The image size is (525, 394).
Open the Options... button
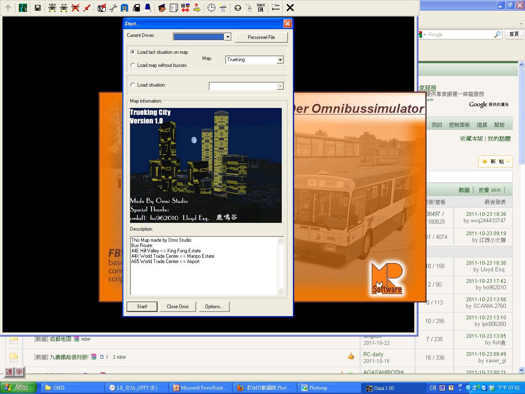[214, 307]
